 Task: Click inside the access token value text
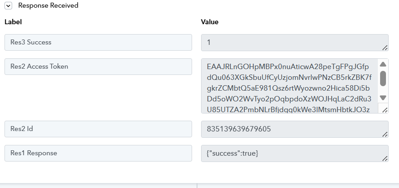click(x=289, y=86)
